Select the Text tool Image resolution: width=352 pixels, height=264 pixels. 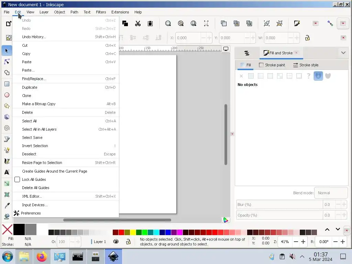7,172
